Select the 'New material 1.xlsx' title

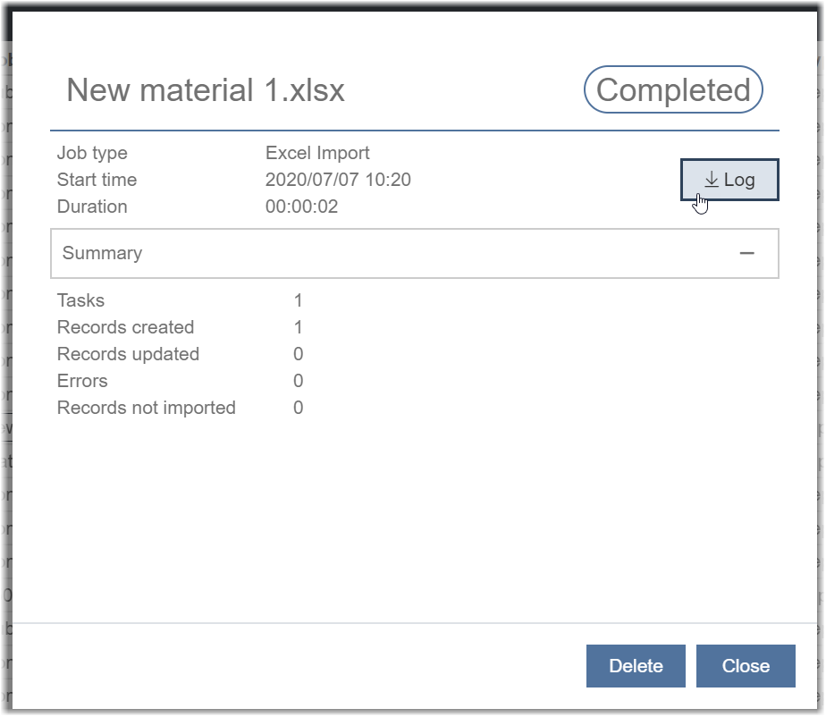205,90
